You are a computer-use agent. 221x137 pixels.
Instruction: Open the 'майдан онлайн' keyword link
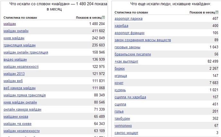16,31
